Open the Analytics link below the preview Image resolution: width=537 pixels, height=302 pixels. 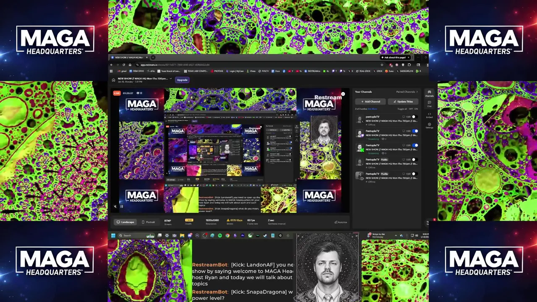(341, 222)
